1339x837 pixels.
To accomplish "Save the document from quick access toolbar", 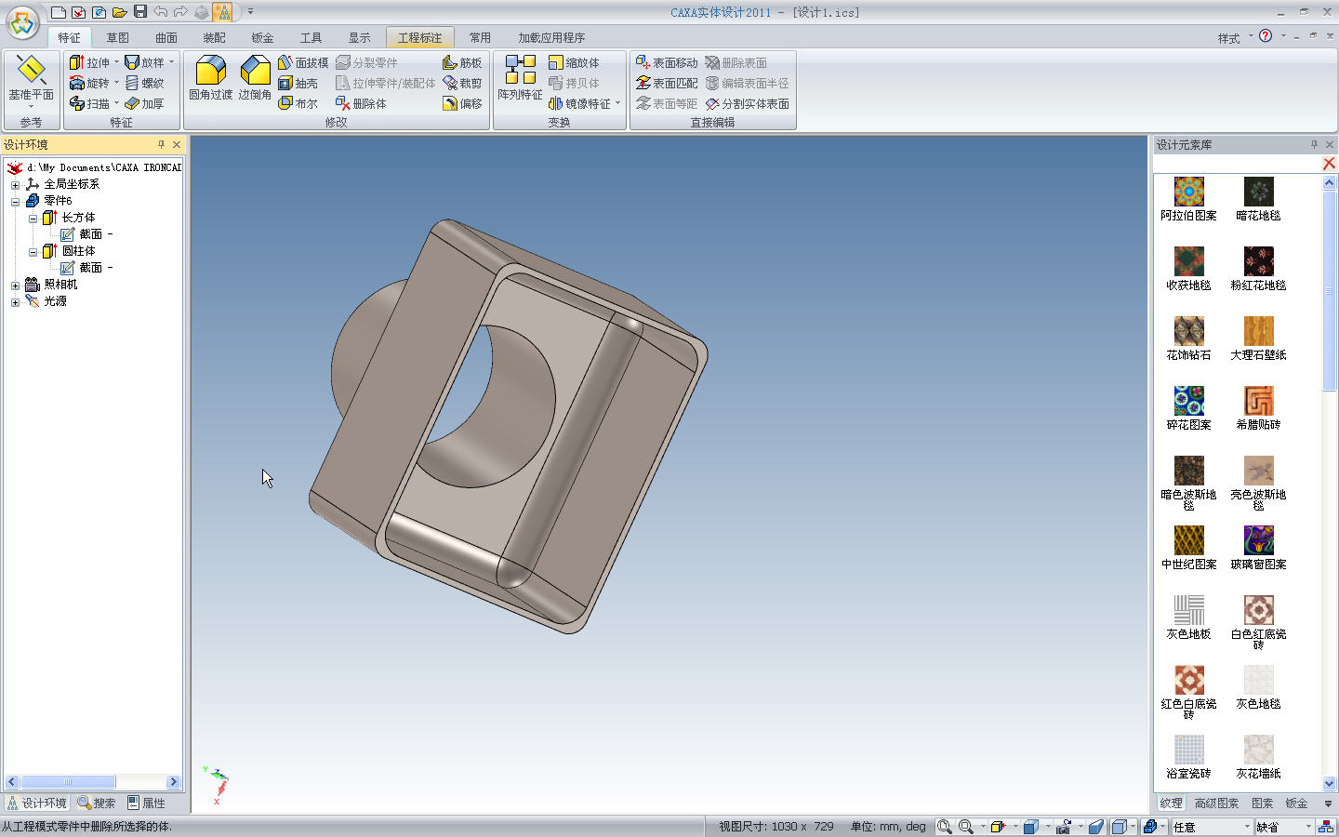I will (x=140, y=12).
